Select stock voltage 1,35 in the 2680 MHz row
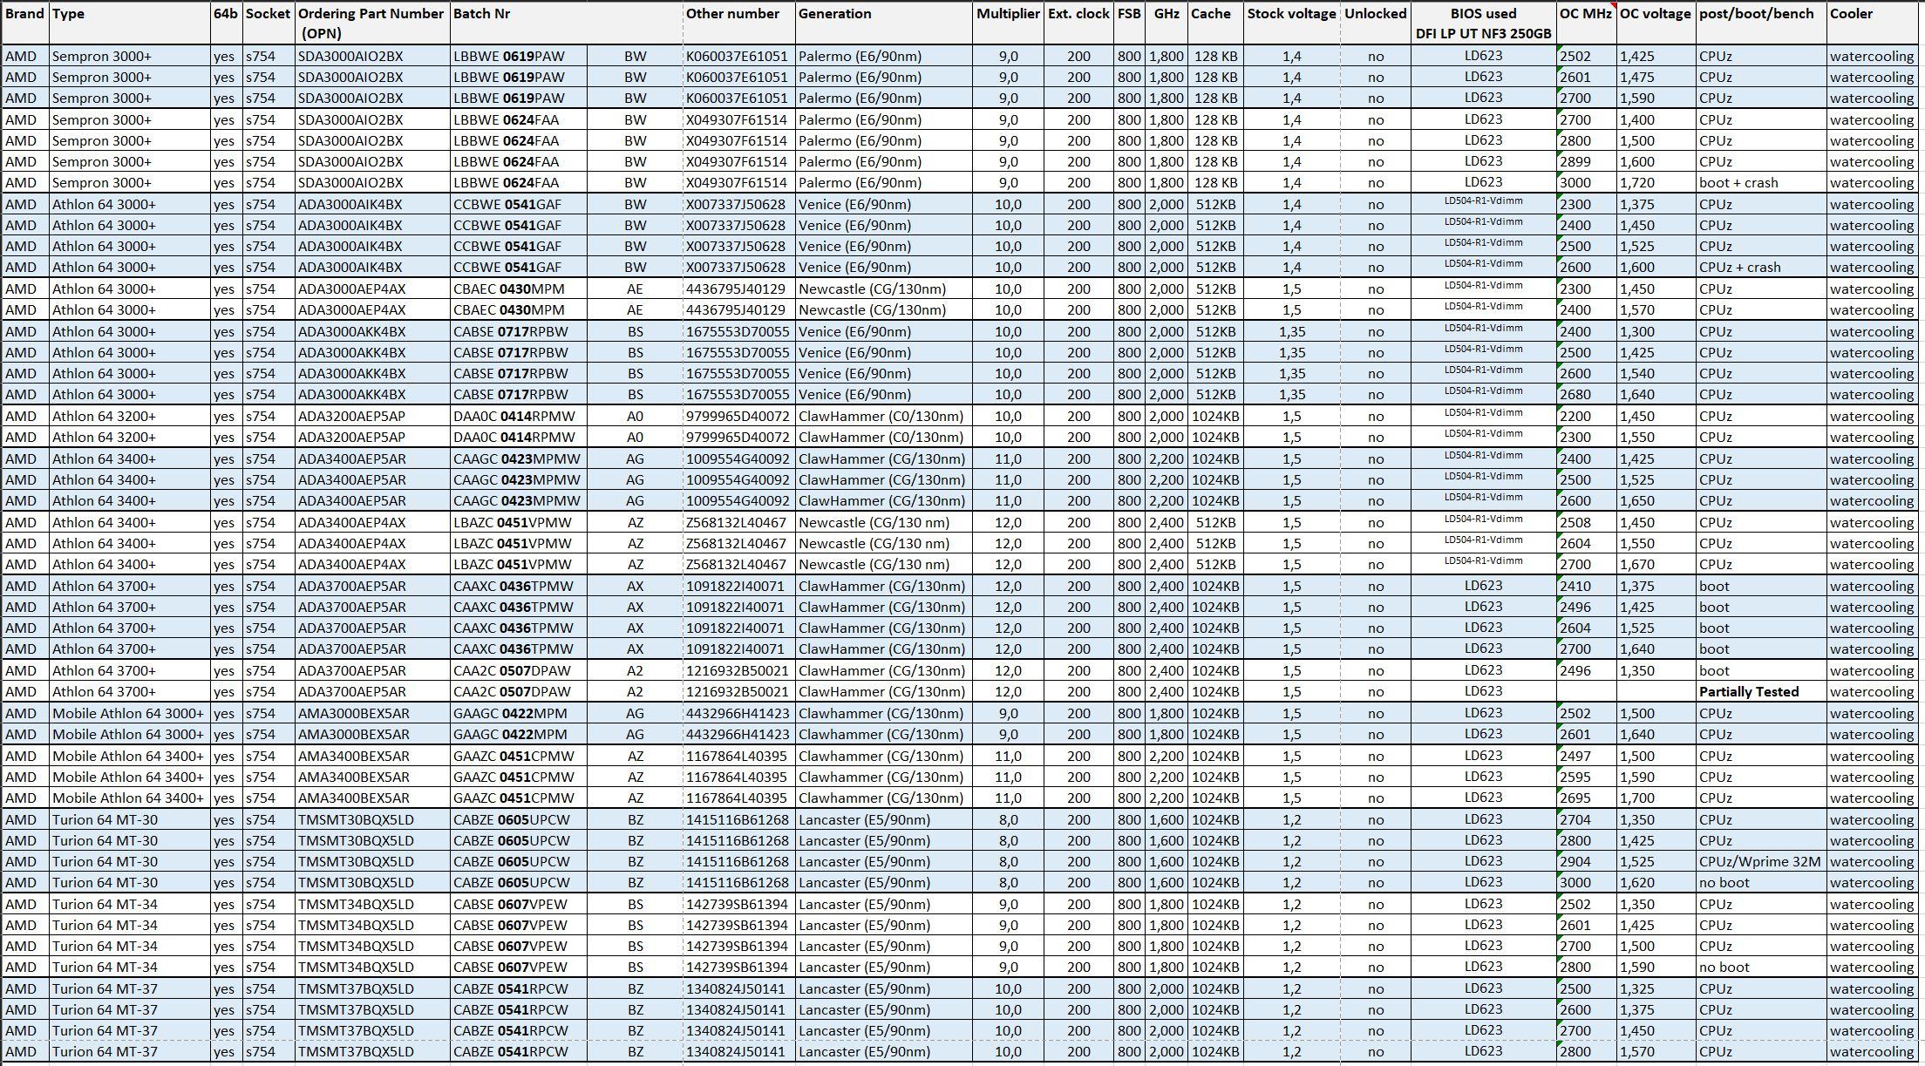Image resolution: width=1925 pixels, height=1066 pixels. coord(1292,395)
